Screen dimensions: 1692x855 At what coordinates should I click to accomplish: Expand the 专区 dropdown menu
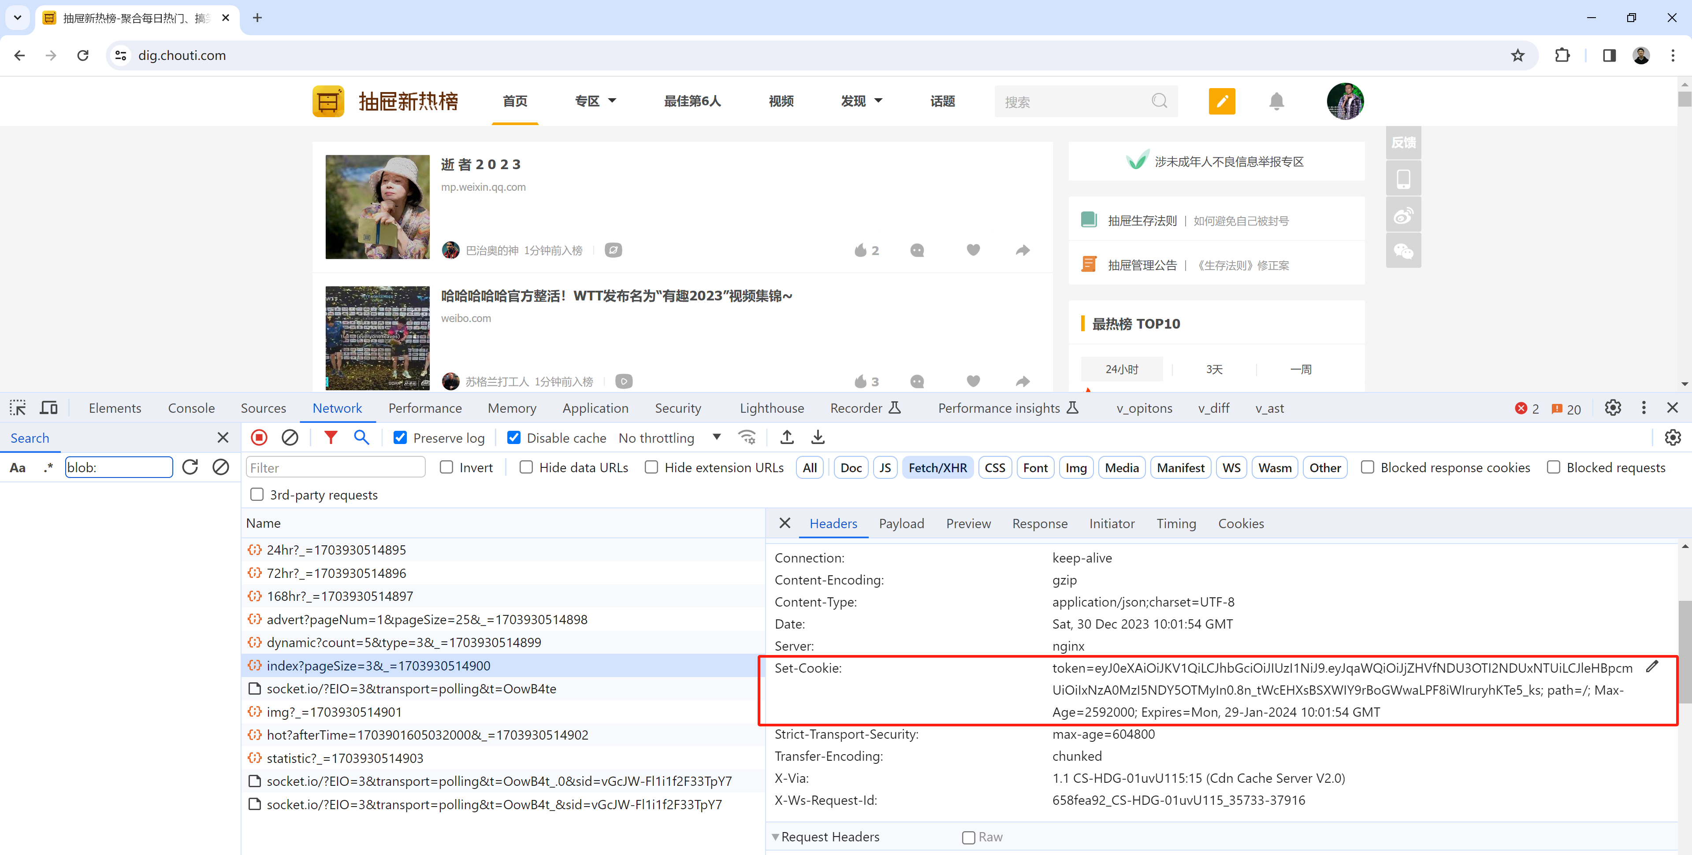[595, 101]
